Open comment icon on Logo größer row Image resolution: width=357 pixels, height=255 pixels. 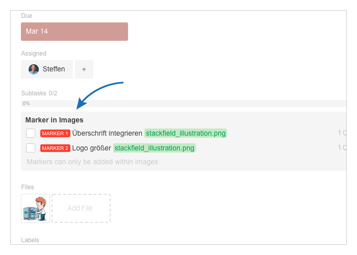[x=344, y=148]
